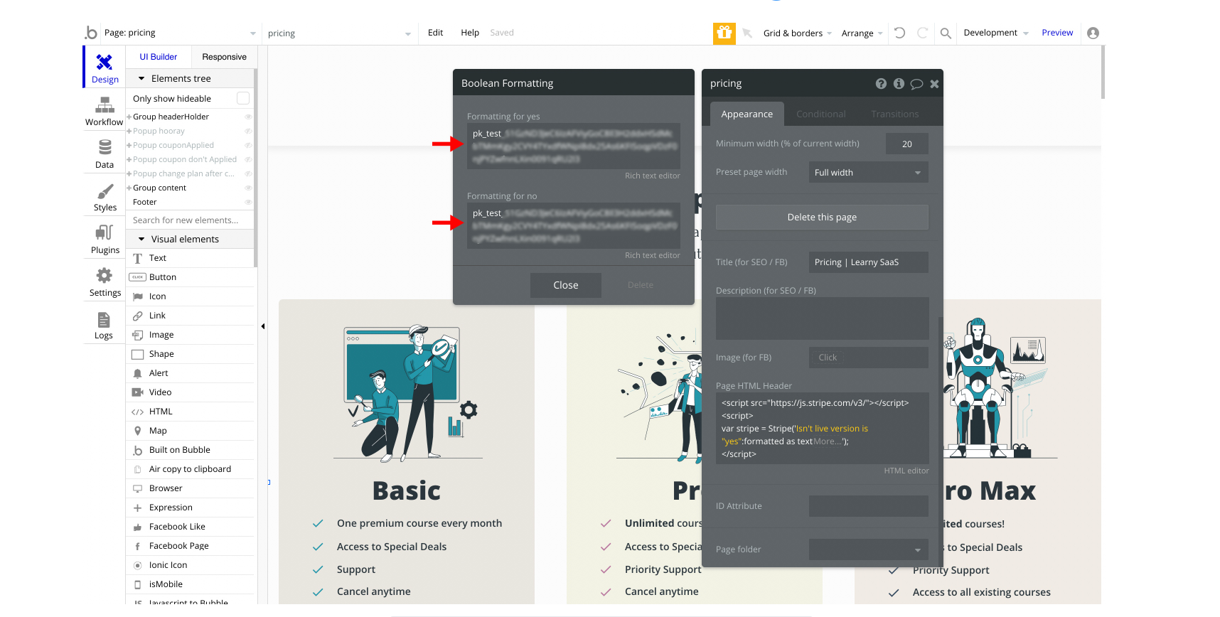Viewport: 1220px width, 617px height.
Task: Switch to the UI Builder tab
Action: (159, 57)
